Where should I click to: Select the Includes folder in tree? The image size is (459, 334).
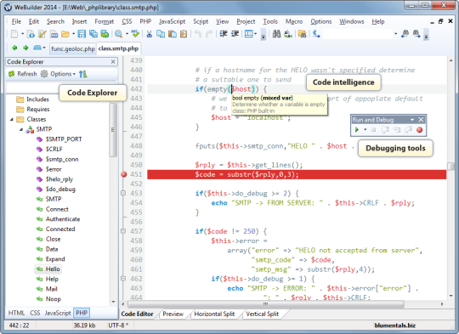tap(33, 99)
